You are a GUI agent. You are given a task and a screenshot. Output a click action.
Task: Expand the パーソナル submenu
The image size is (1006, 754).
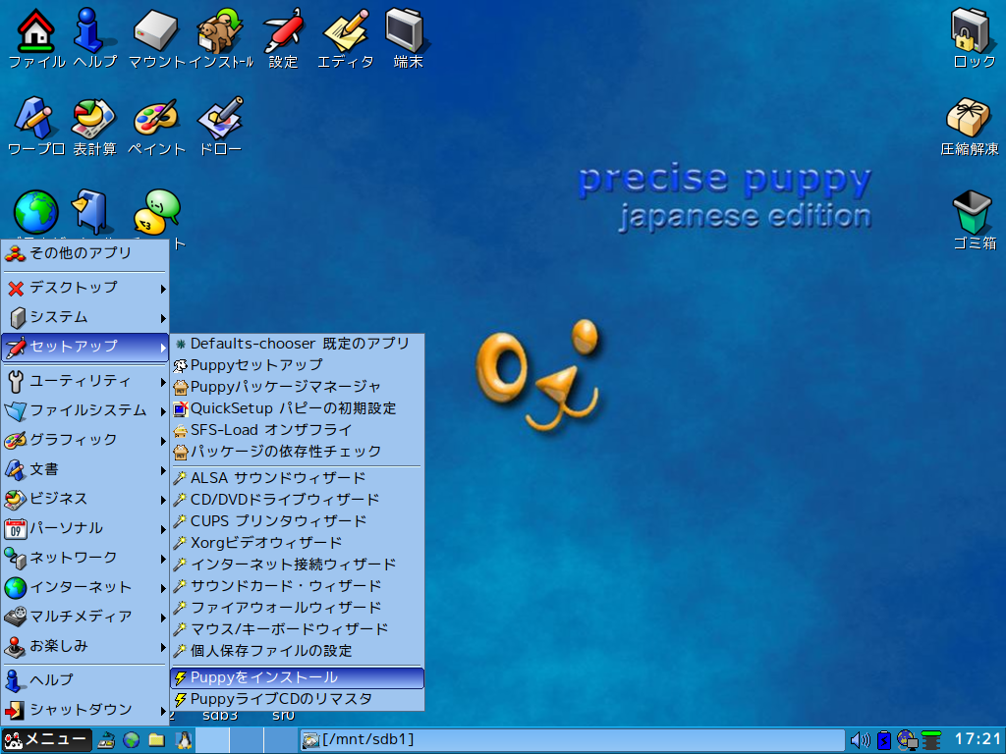coord(84,529)
